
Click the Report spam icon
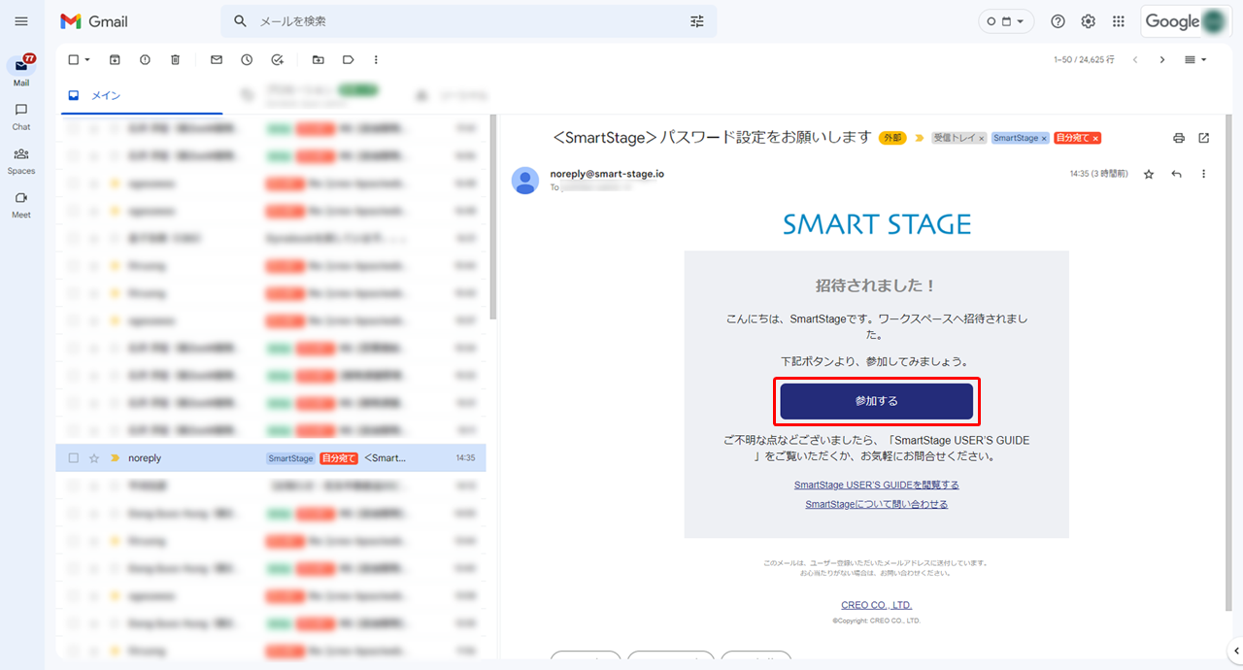(145, 60)
